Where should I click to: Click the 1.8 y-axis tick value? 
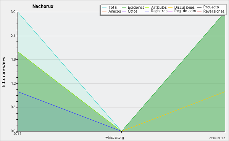[13, 59]
